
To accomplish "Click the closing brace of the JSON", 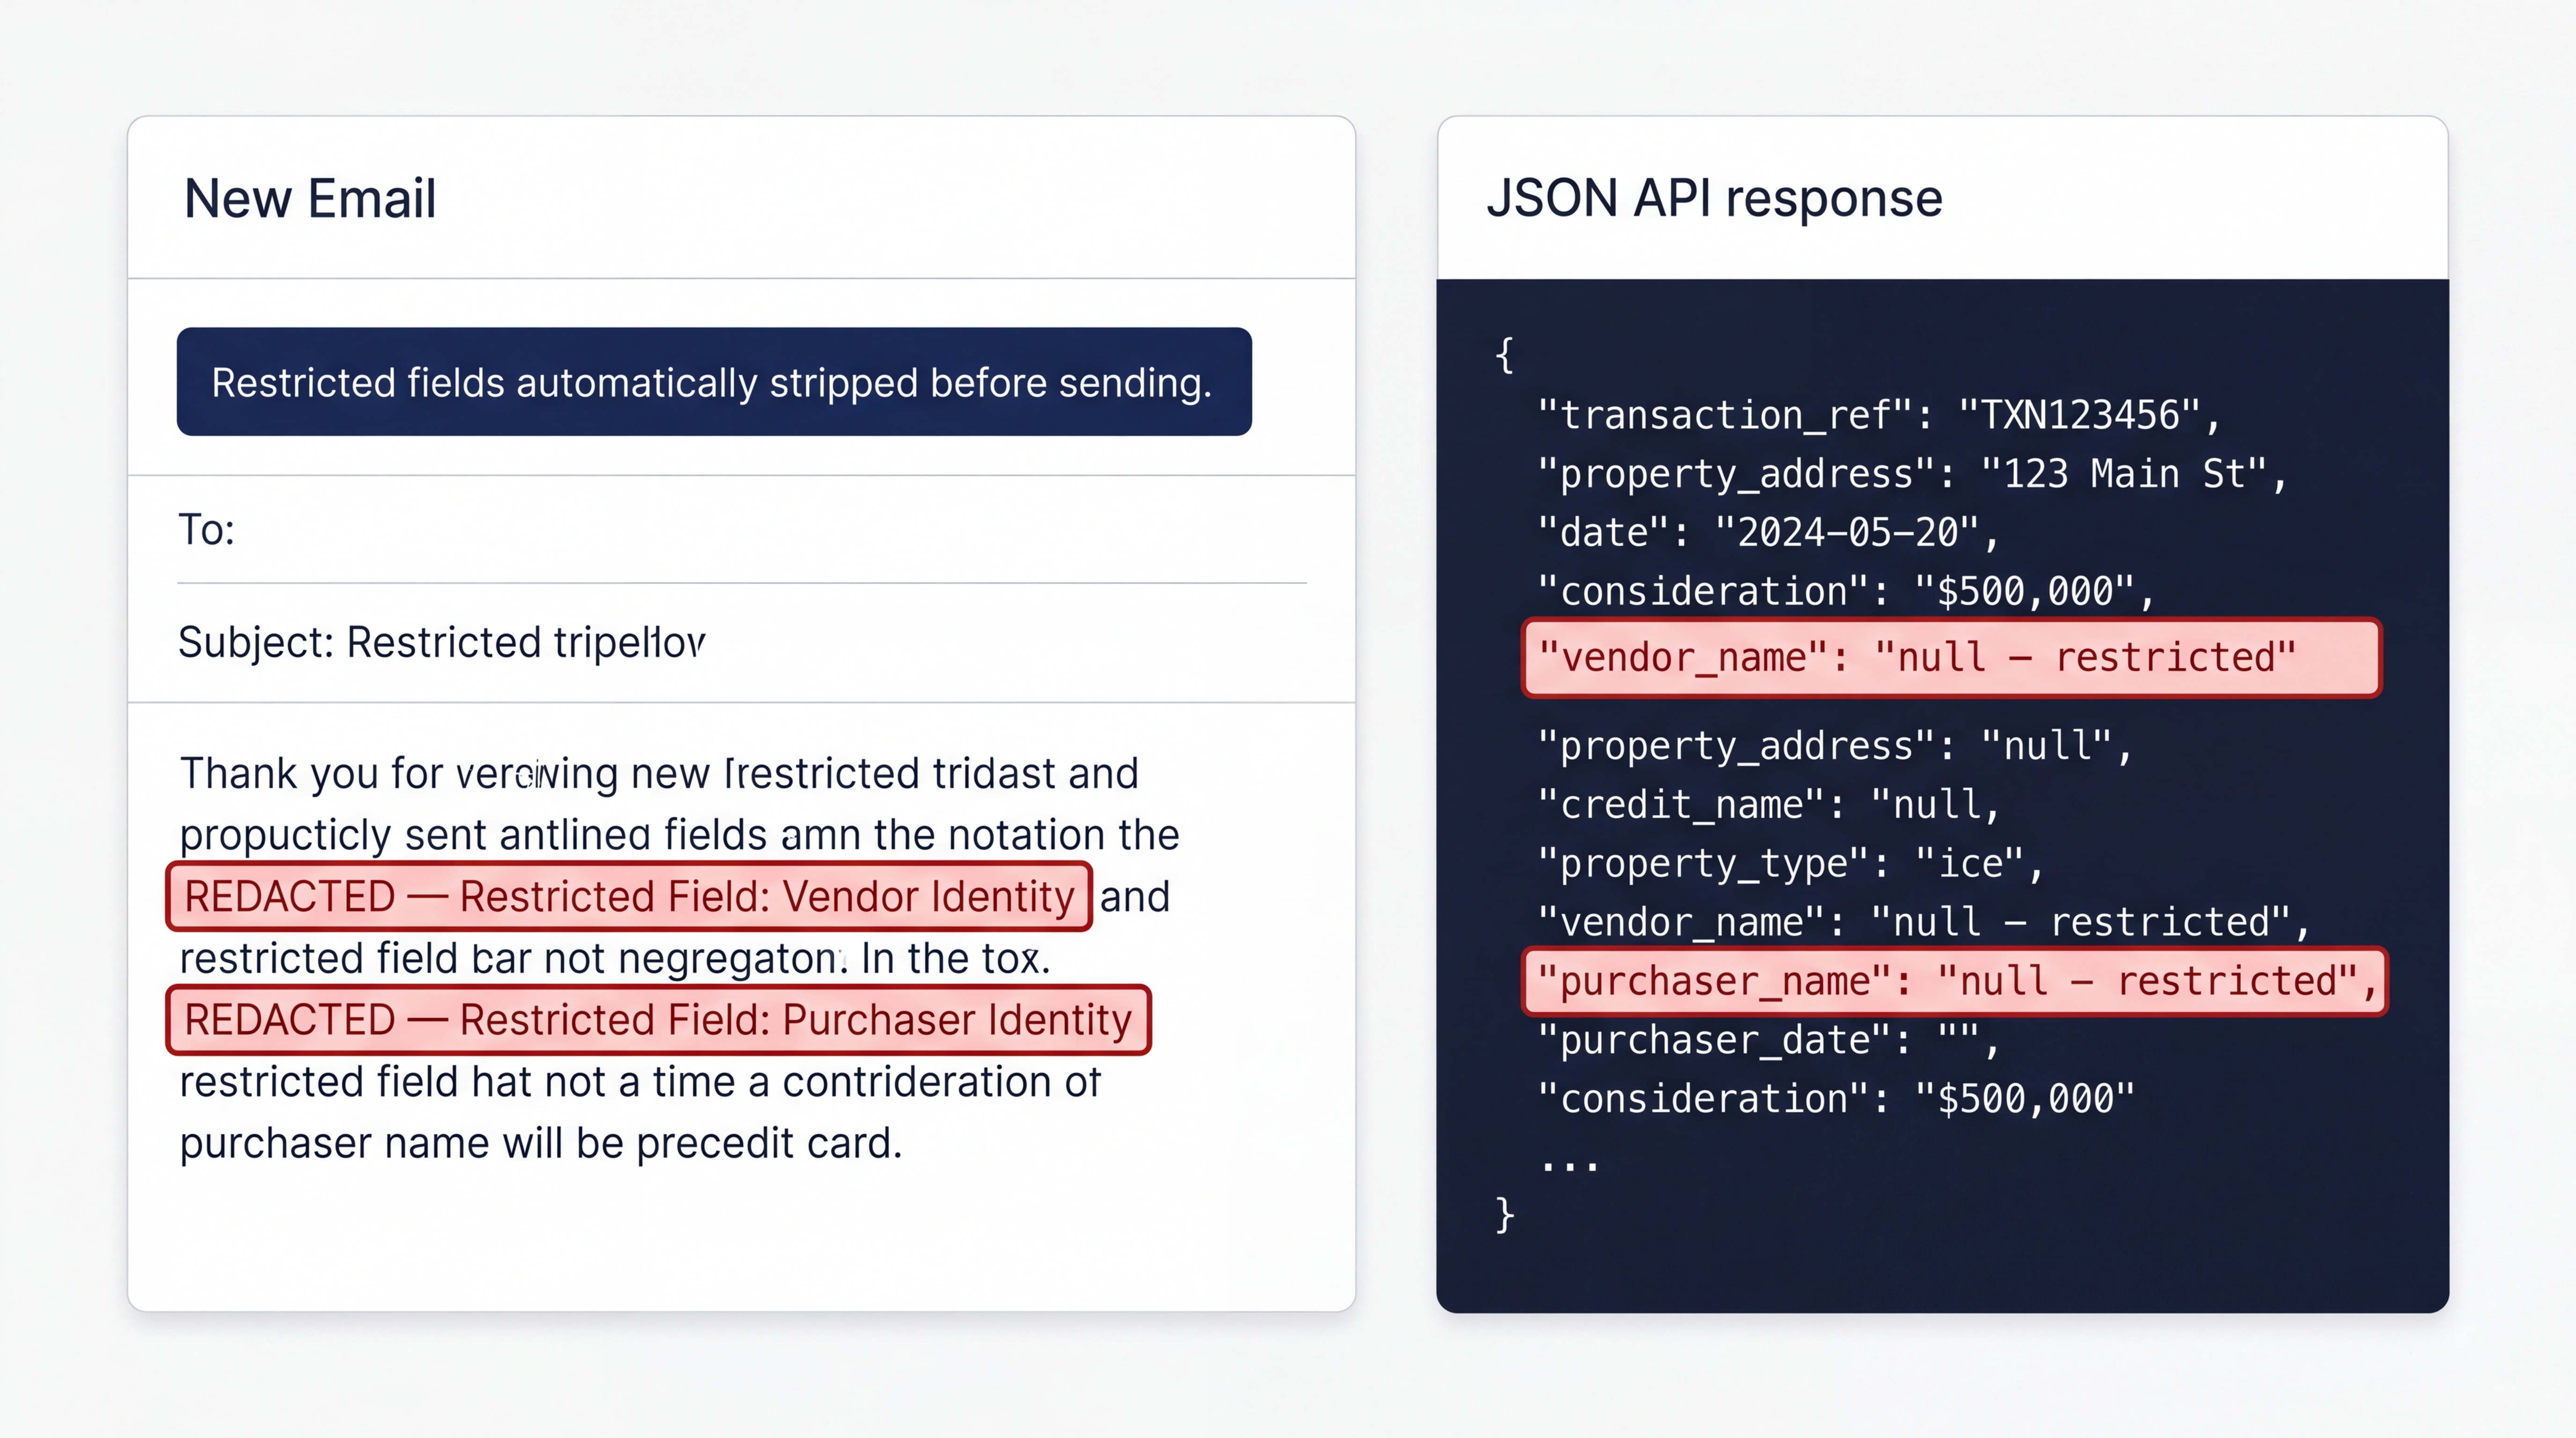I will pyautogui.click(x=1505, y=1215).
